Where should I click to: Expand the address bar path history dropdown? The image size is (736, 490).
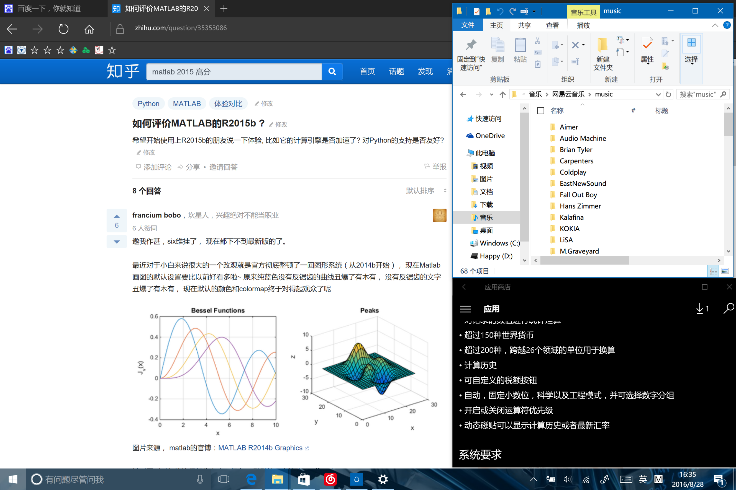[x=658, y=94]
